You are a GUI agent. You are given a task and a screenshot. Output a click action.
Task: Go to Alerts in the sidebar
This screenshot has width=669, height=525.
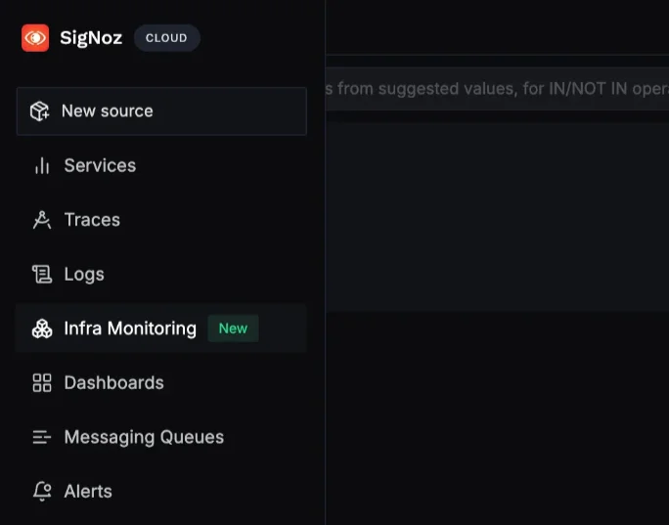pyautogui.click(x=161, y=492)
